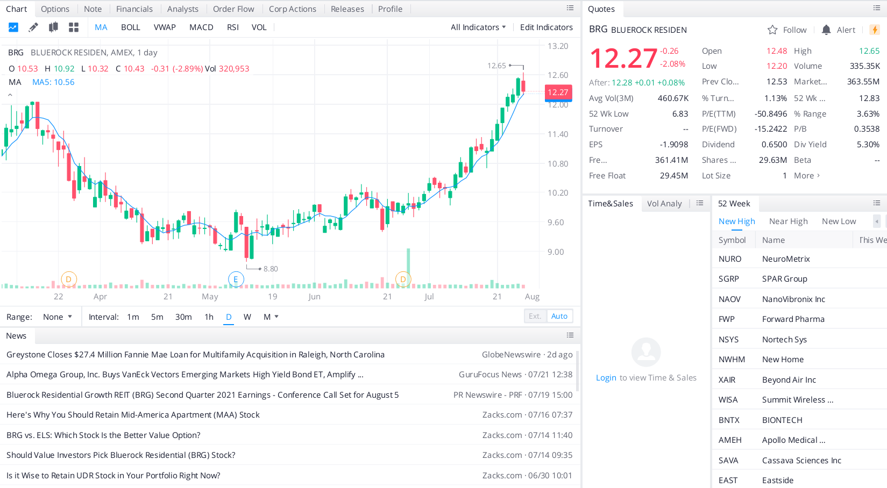Open the Greystone Closes $27.4 Million news
Screen dimensions: 887x488
pos(195,355)
